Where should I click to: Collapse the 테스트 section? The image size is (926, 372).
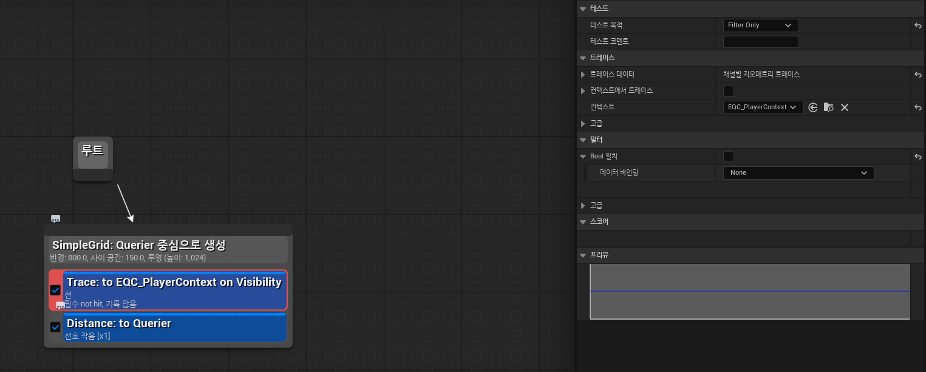pyautogui.click(x=584, y=8)
